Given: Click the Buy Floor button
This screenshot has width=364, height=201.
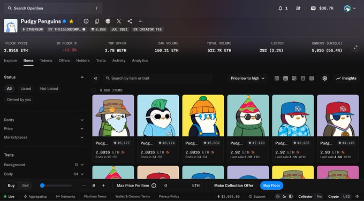Looking at the screenshot, I should (x=271, y=185).
